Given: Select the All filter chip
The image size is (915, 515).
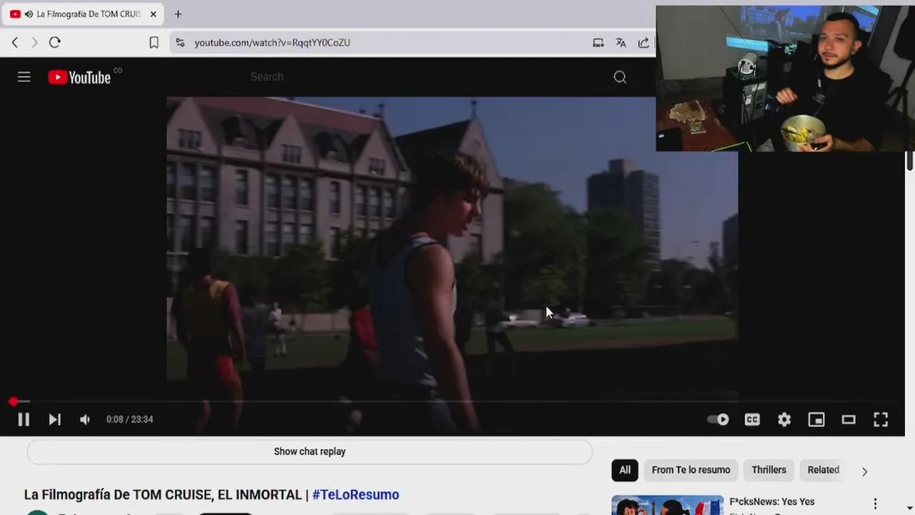Looking at the screenshot, I should pyautogui.click(x=625, y=470).
